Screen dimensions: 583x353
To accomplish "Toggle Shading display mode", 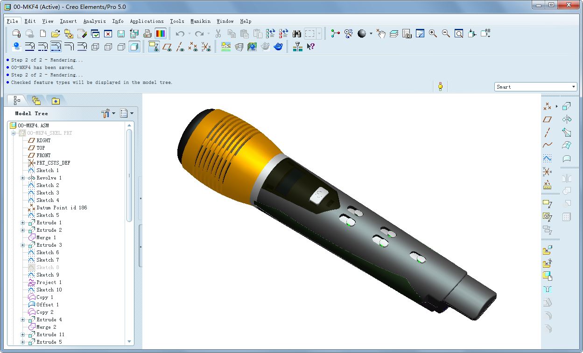I will tap(134, 47).
